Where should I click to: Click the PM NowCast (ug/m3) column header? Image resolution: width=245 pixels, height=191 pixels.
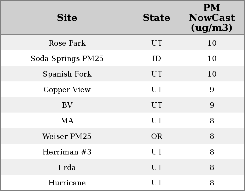point(212,18)
